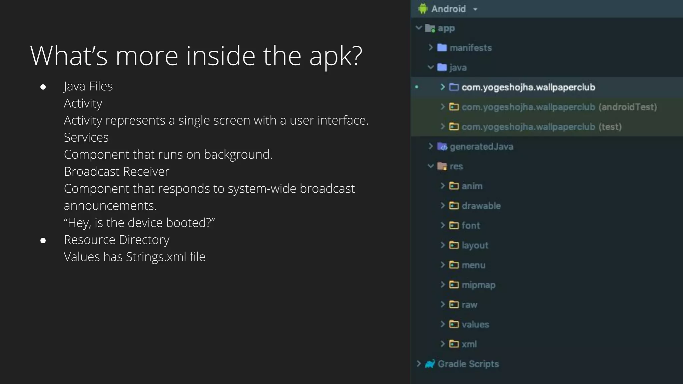The image size is (683, 384).
Task: Click the xml folder icon
Action: click(454, 344)
